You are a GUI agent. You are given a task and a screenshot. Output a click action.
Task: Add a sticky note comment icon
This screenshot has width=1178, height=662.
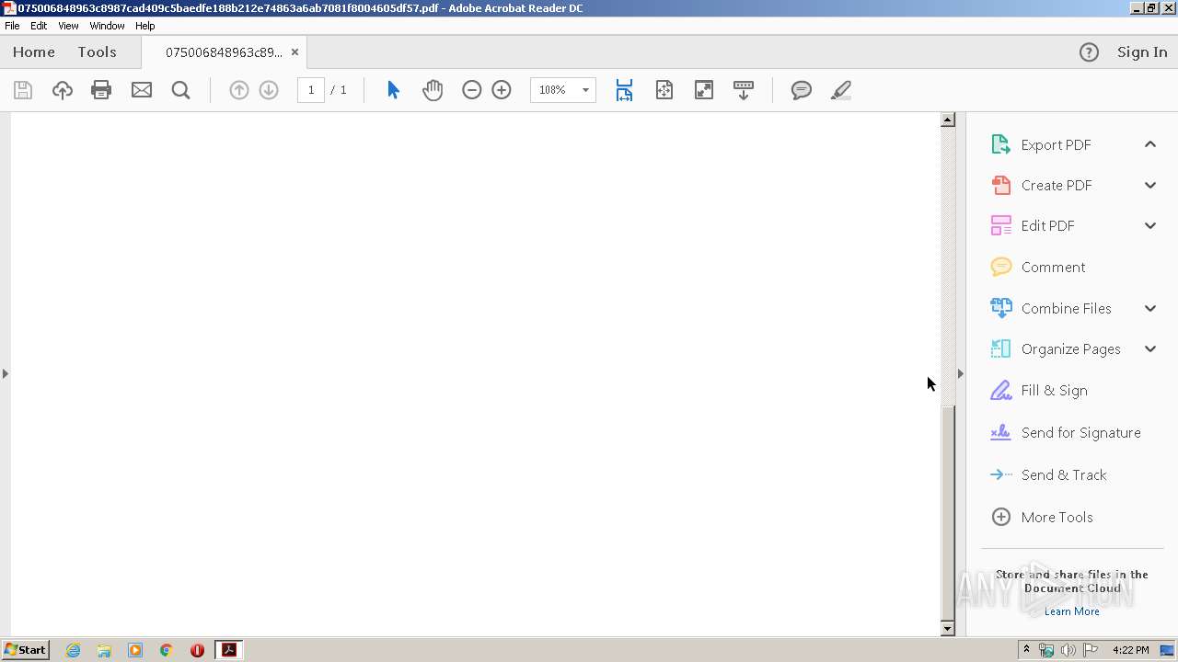pyautogui.click(x=802, y=90)
